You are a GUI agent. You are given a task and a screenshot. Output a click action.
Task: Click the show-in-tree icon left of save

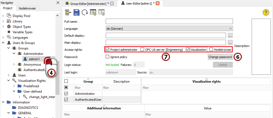(x=68, y=12)
